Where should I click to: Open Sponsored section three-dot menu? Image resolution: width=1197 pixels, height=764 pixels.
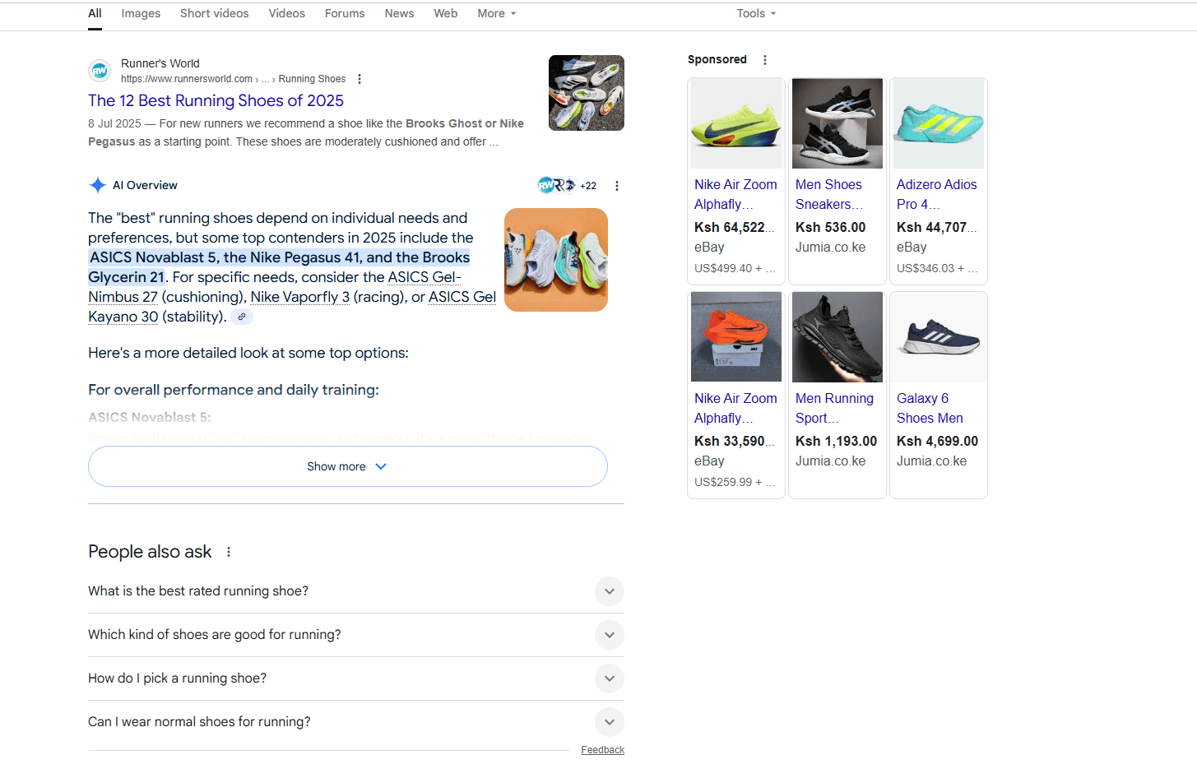765,60
